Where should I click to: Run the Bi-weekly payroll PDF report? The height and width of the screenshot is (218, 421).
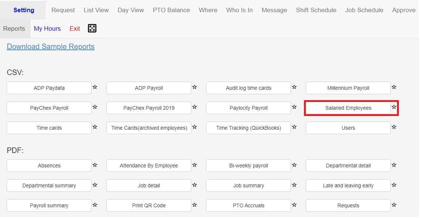[249, 166]
